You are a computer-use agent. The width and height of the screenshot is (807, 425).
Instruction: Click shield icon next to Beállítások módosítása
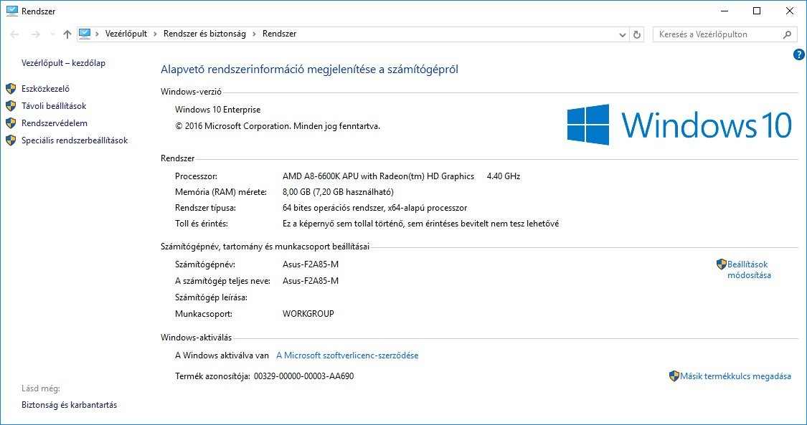[x=721, y=264]
